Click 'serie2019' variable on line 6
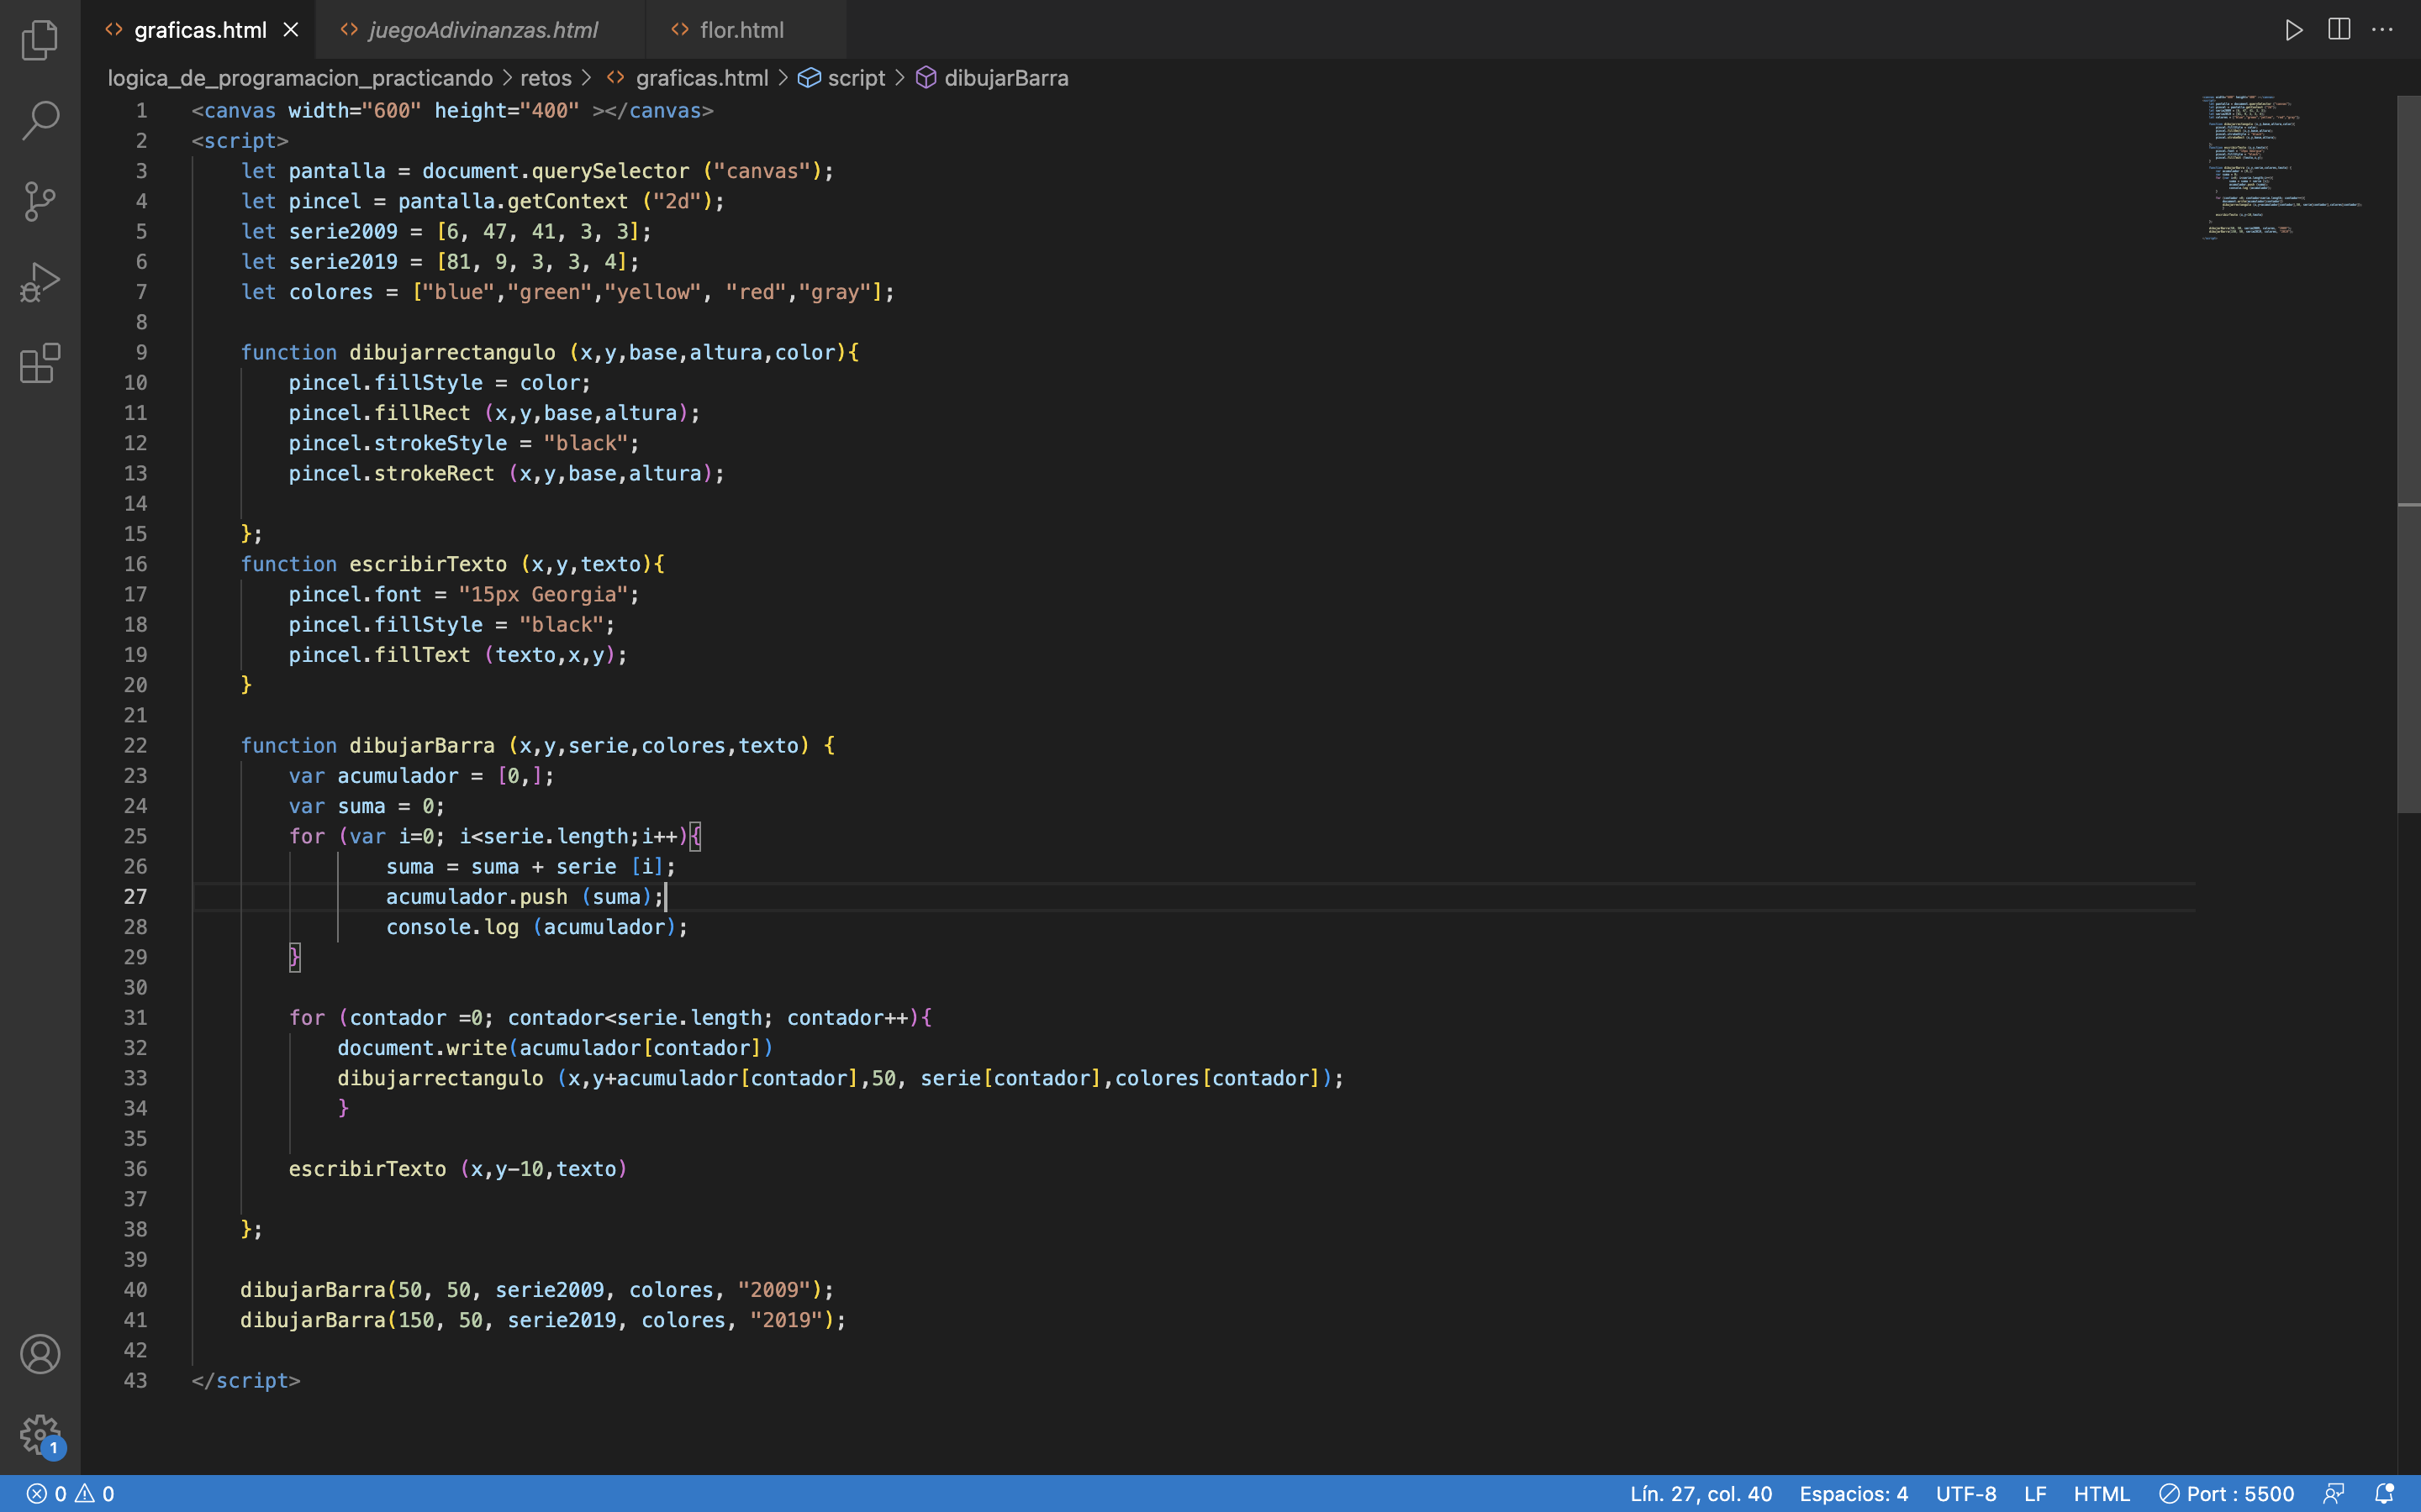Image resolution: width=2421 pixels, height=1512 pixels. tap(343, 262)
